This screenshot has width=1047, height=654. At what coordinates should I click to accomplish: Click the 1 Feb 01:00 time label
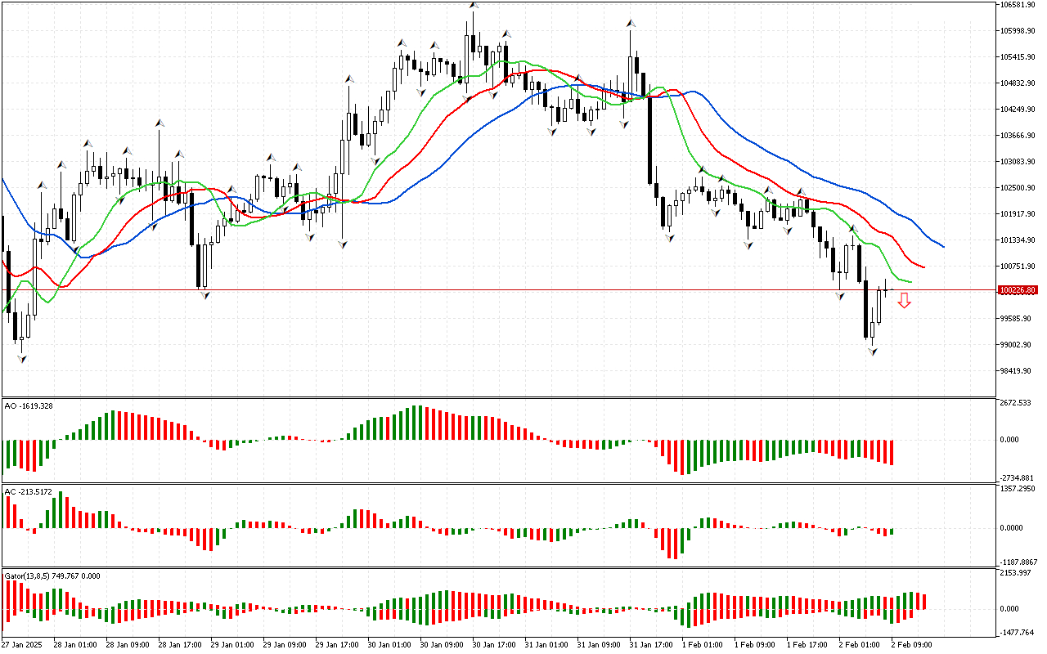pos(702,644)
